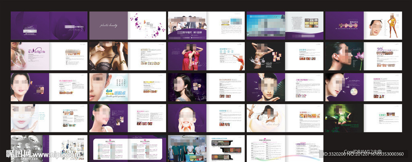
Task: Click the "ID:3320206" number text
Action: pyautogui.click(x=334, y=154)
